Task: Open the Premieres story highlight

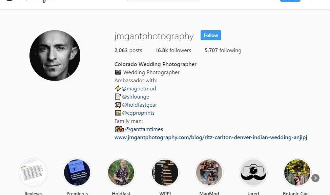Action: pos(77,173)
